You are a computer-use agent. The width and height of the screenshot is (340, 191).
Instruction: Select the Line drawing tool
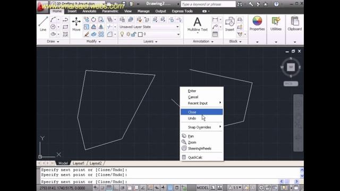[43, 24]
